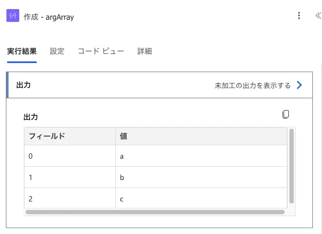Click the field cell showing 0

coord(70,156)
